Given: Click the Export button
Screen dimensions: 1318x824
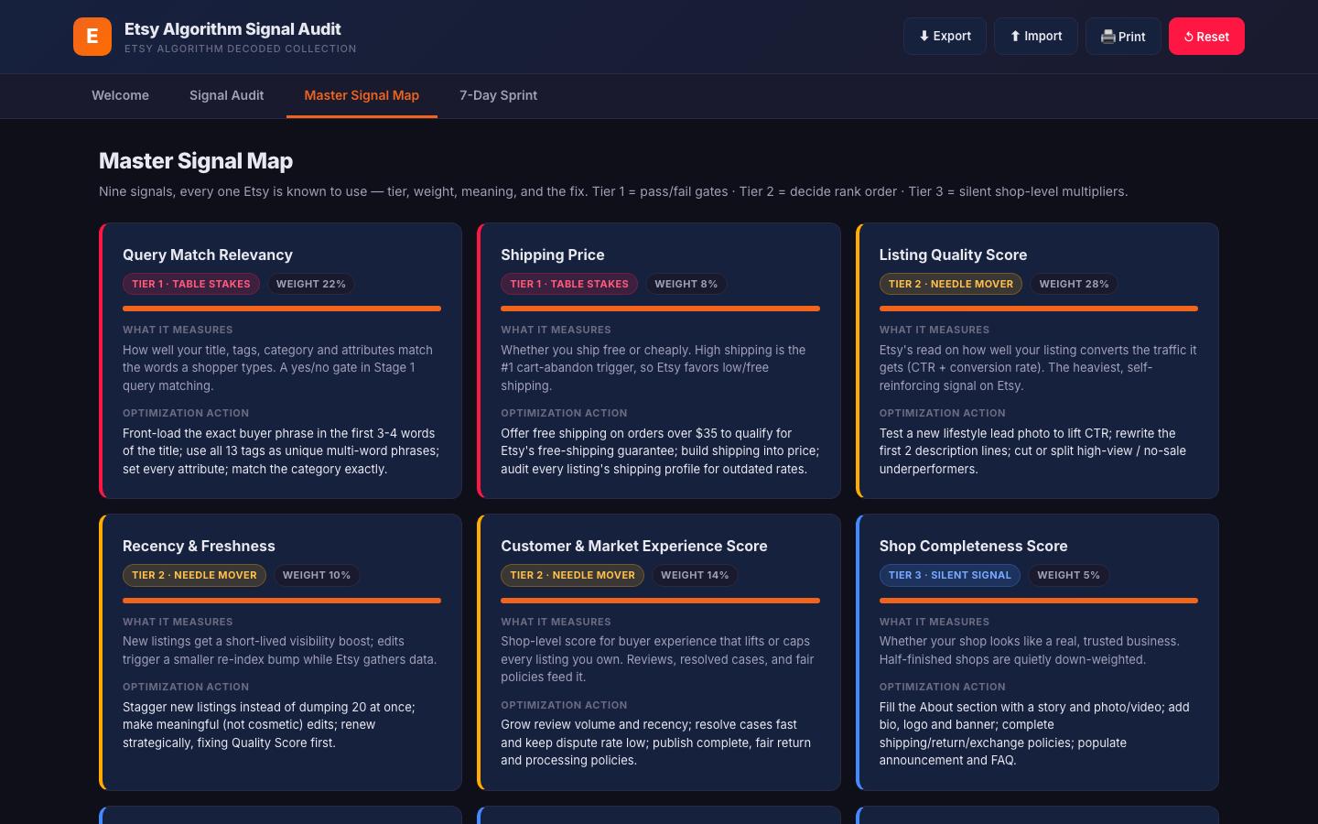Looking at the screenshot, I should click(945, 37).
